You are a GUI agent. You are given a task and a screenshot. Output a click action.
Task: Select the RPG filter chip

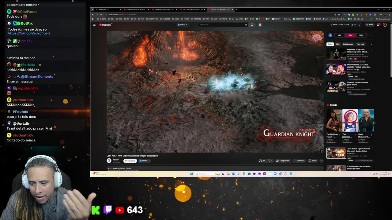(x=337, y=44)
